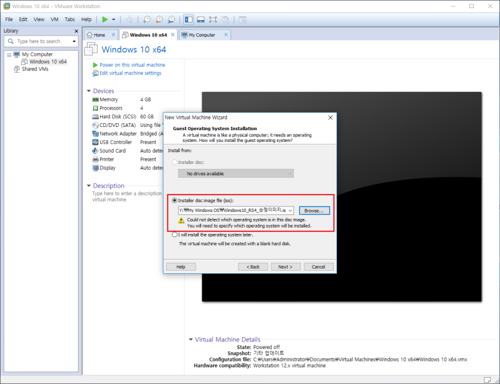
Task: Click the Processors device icon
Action: click(96, 108)
